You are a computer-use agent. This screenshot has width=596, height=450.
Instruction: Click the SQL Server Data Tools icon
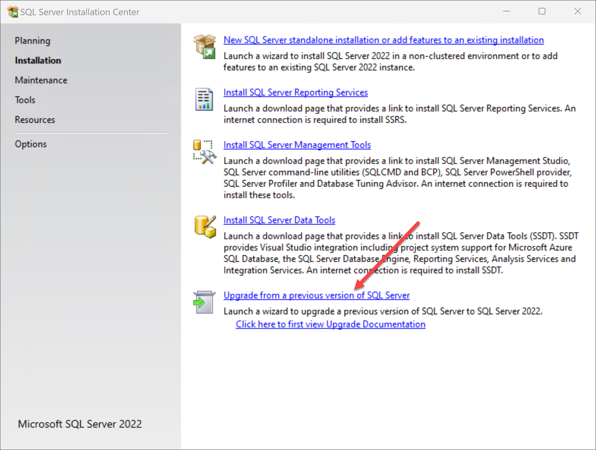pos(205,227)
